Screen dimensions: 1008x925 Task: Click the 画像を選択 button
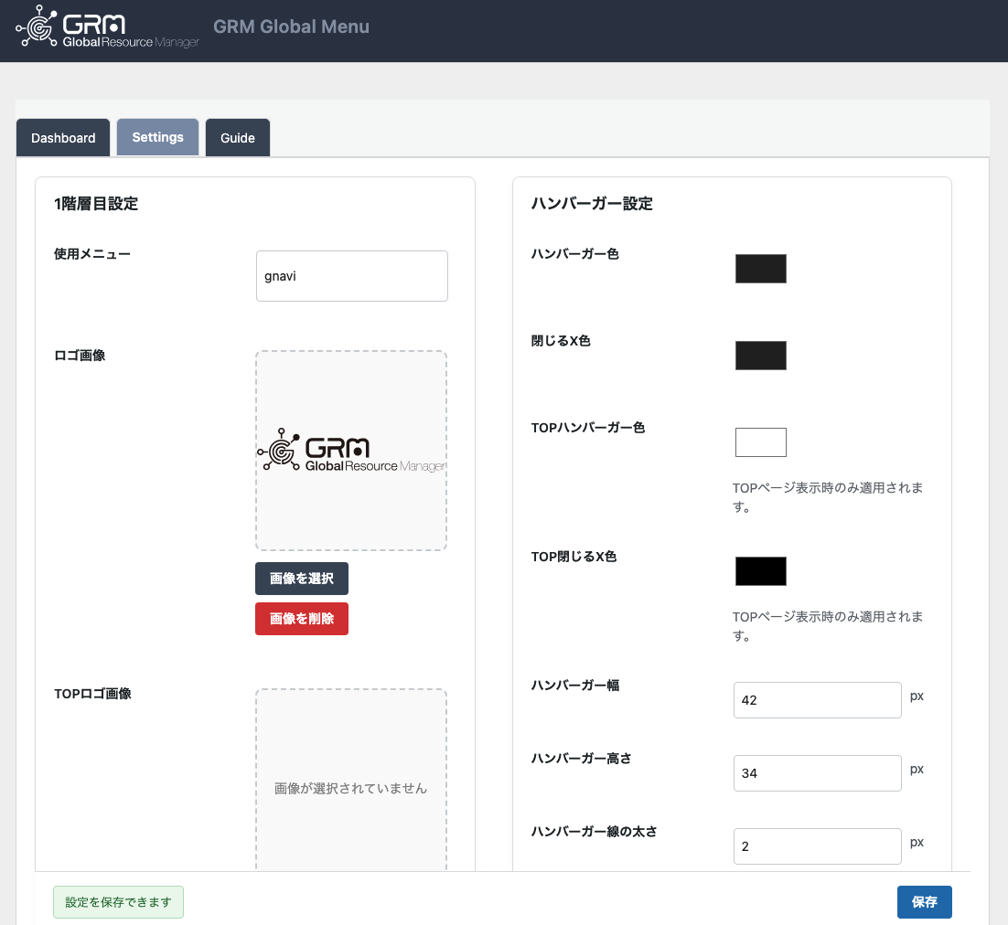(302, 579)
